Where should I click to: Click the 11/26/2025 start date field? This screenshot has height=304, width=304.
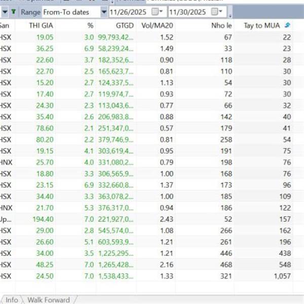[x=128, y=12]
